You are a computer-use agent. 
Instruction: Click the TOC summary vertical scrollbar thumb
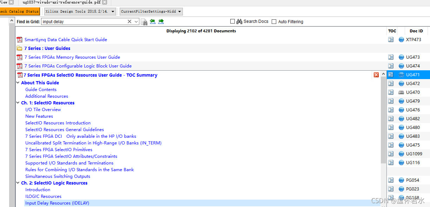[384, 120]
